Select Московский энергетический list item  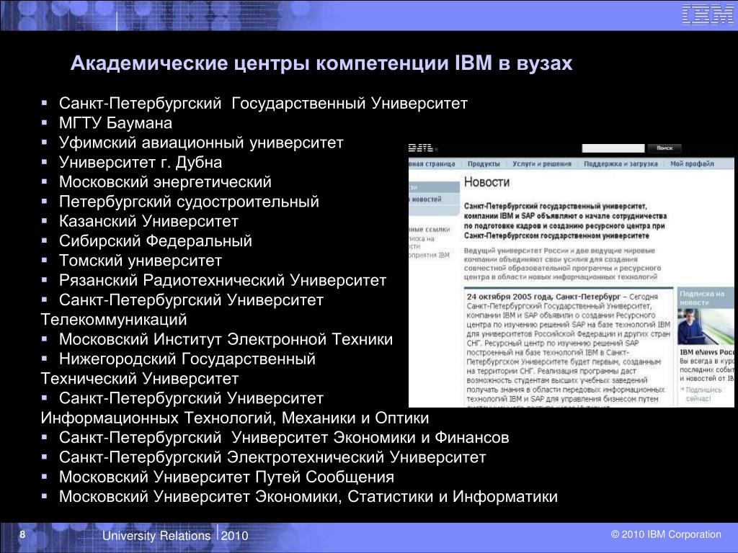click(x=165, y=182)
